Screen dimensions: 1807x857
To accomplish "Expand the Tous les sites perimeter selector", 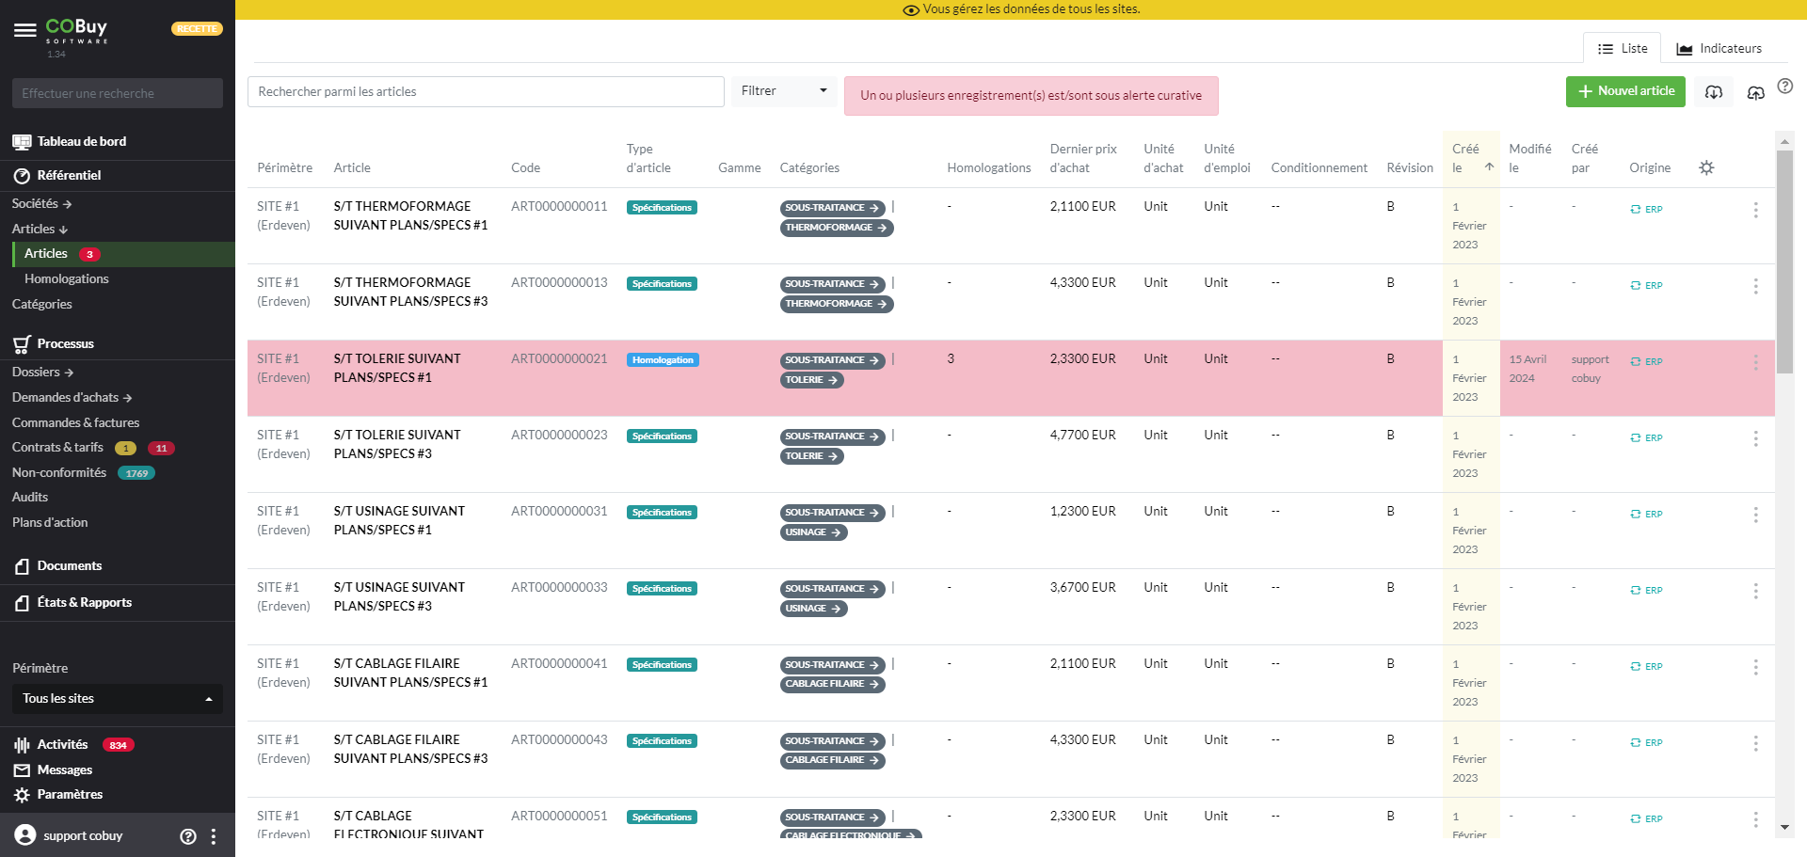I will pos(117,699).
